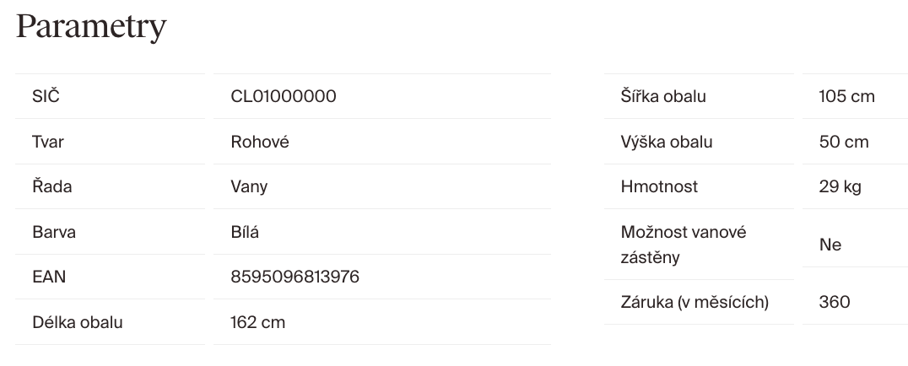
Task: Select the Bílá color value
Action: click(x=245, y=232)
